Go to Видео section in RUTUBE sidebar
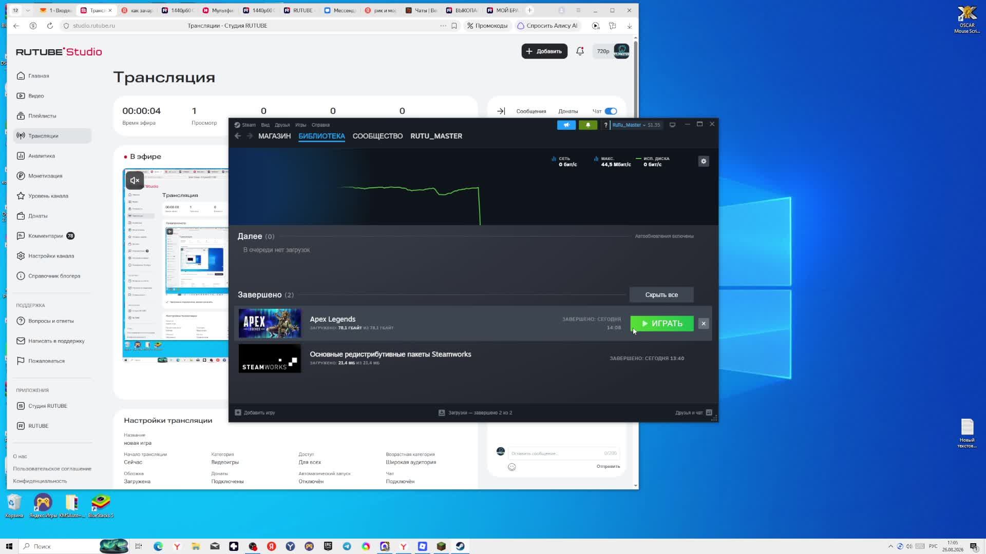Image resolution: width=986 pixels, height=554 pixels. [52, 96]
